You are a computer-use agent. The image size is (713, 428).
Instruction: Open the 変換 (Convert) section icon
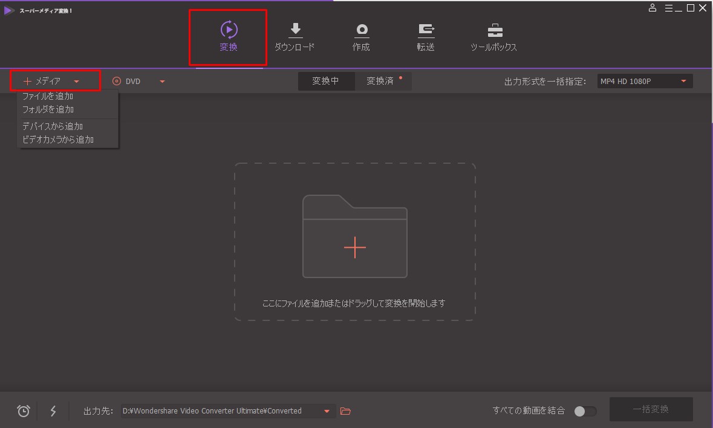[229, 30]
